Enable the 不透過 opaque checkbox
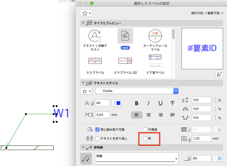The width and height of the screenshot is (227, 166). [x=145, y=130]
